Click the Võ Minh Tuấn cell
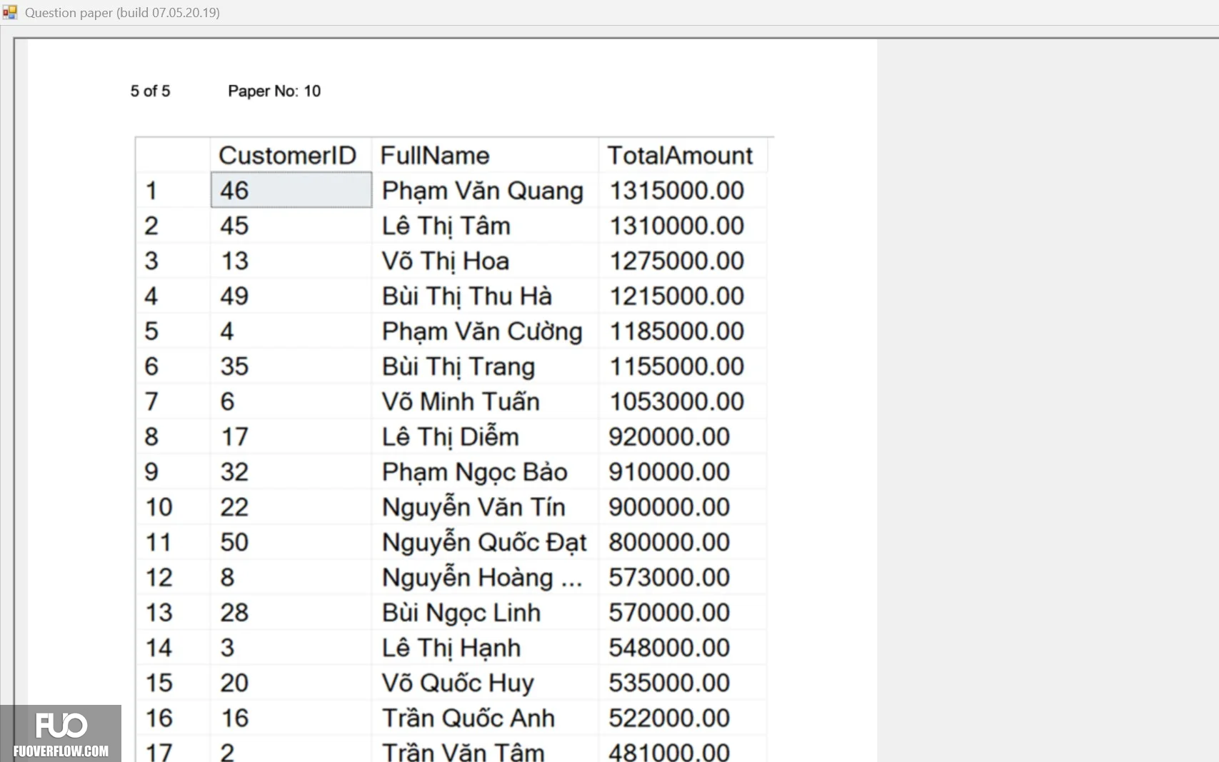The image size is (1219, 762). (485, 401)
